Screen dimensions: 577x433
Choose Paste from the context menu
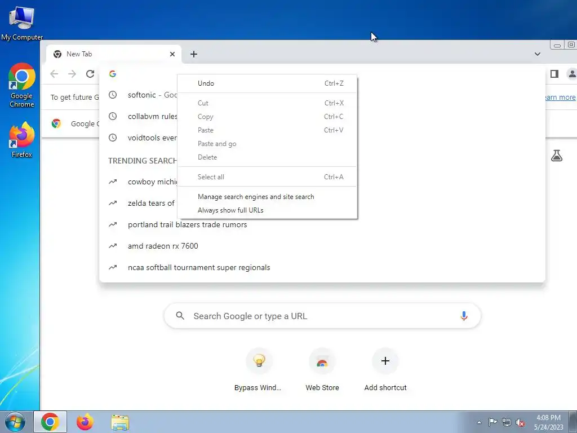coord(267,130)
